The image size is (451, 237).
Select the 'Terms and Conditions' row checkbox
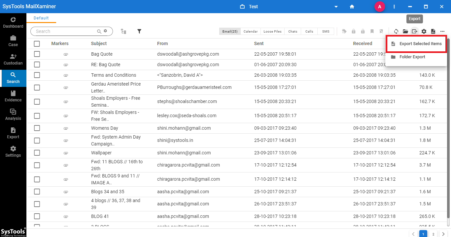click(37, 75)
